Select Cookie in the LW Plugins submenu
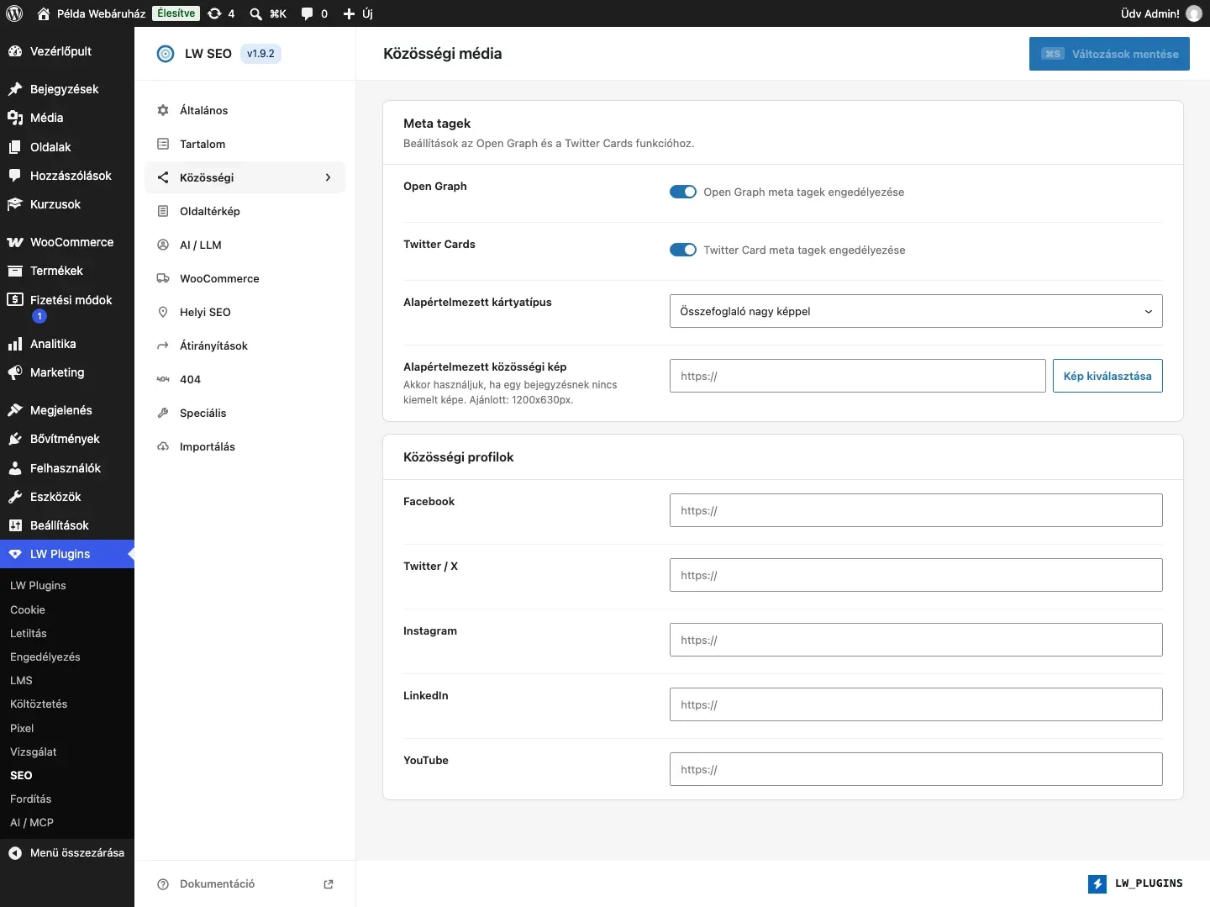Image resolution: width=1210 pixels, height=907 pixels. point(28,609)
